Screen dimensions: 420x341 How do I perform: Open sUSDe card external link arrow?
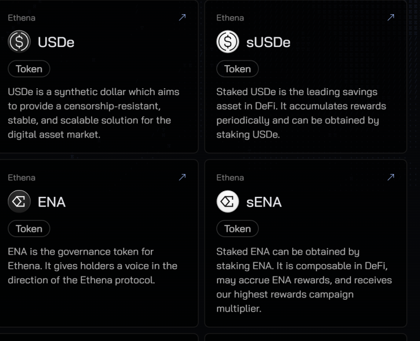(x=391, y=18)
